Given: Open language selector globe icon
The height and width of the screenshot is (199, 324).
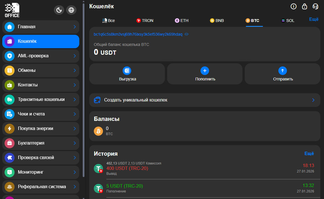Looking at the screenshot, I should tap(71, 10).
